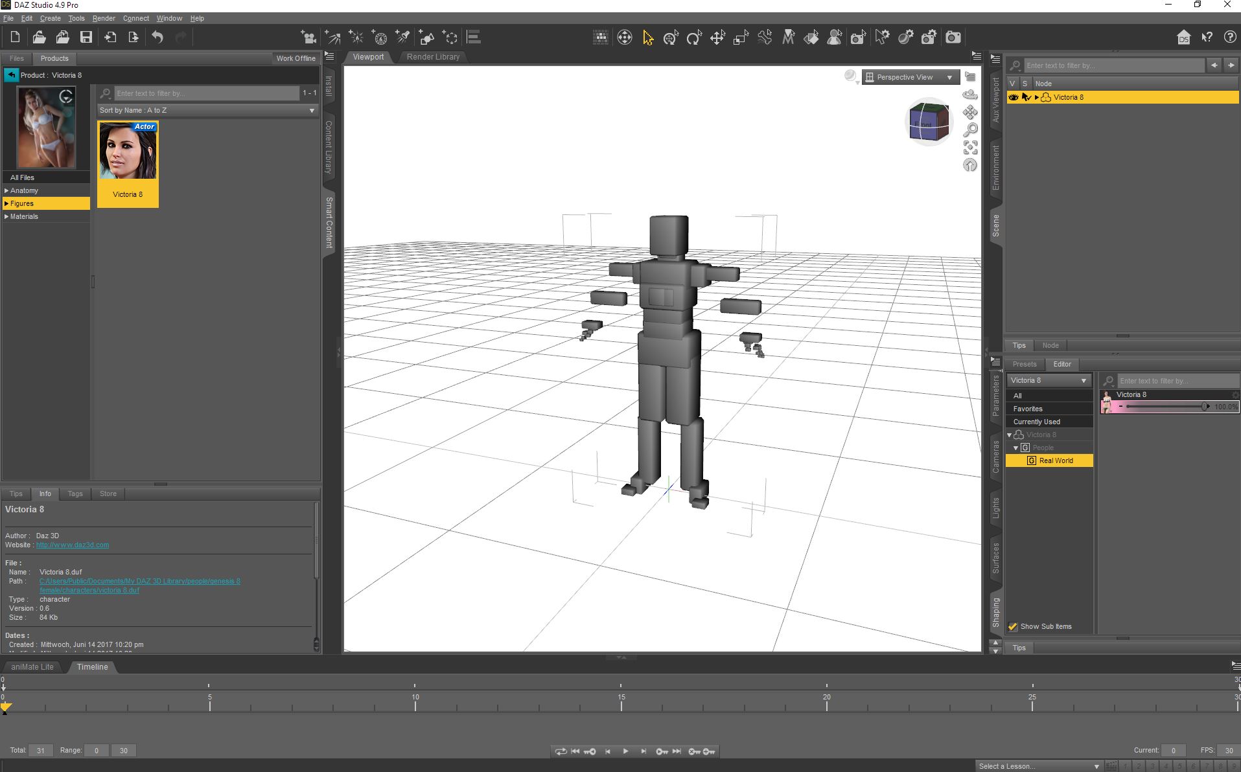Click the Frame zoom magnifier viewport icon
1241x772 pixels.
pos(970,130)
